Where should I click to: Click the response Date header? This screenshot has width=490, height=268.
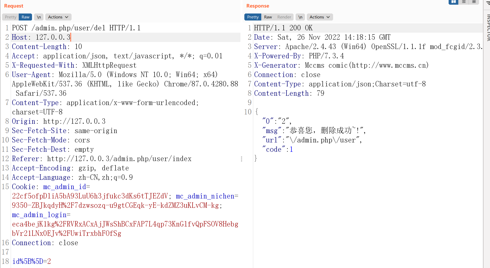pos(322,37)
